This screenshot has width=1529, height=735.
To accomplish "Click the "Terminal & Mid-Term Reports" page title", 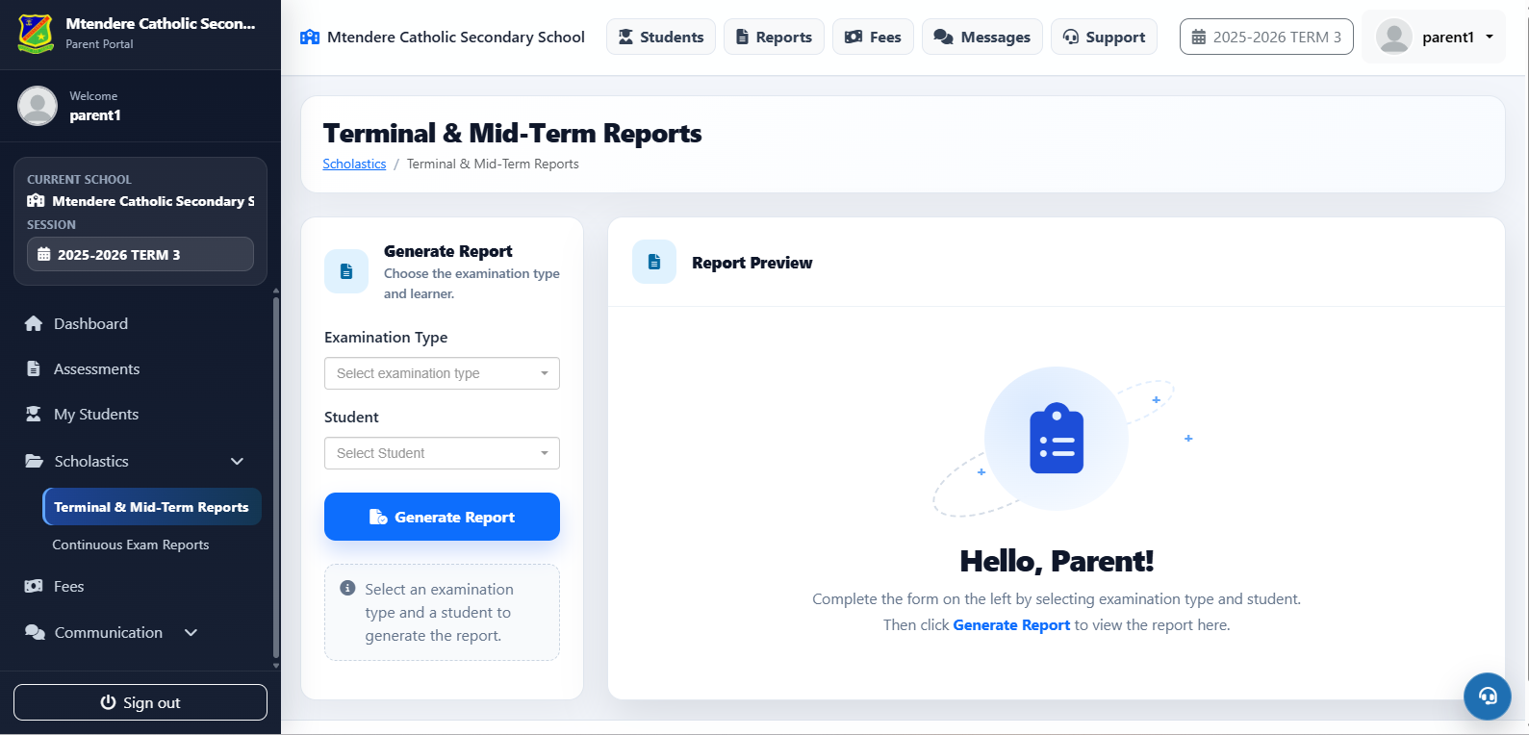I will click(512, 133).
